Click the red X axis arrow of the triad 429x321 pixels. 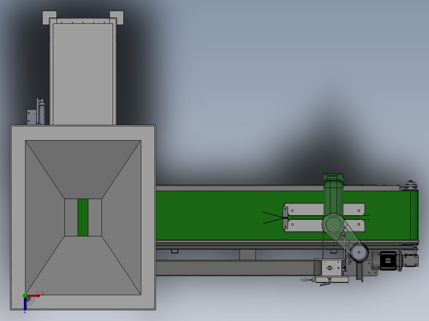[34, 296]
